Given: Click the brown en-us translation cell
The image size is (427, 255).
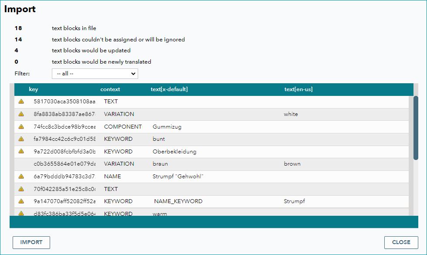Looking at the screenshot, I should (292, 164).
